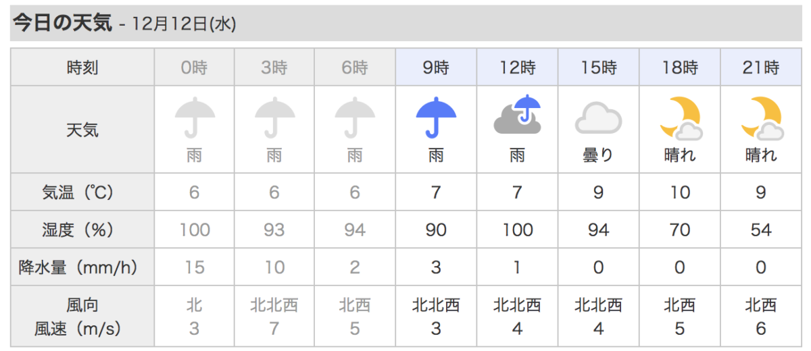Click the gray umbrella icon at 0時
The width and height of the screenshot is (811, 351).
click(x=195, y=117)
